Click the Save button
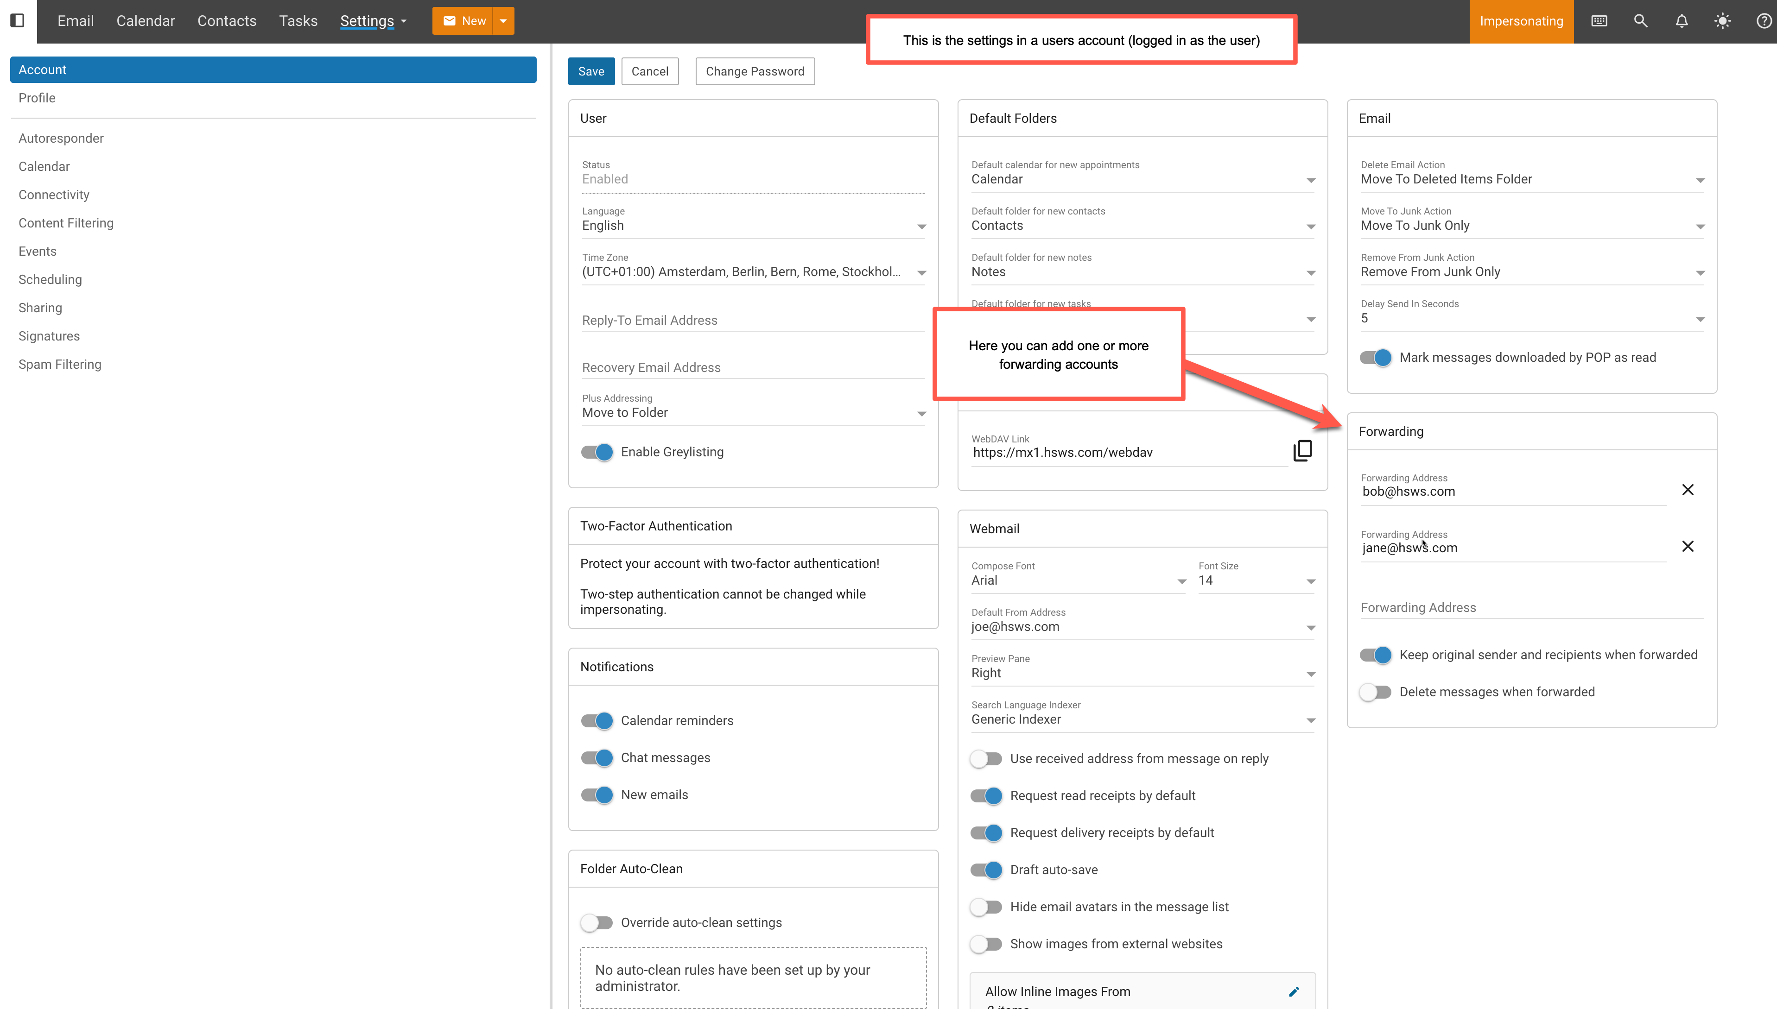The width and height of the screenshot is (1777, 1009). coord(591,71)
